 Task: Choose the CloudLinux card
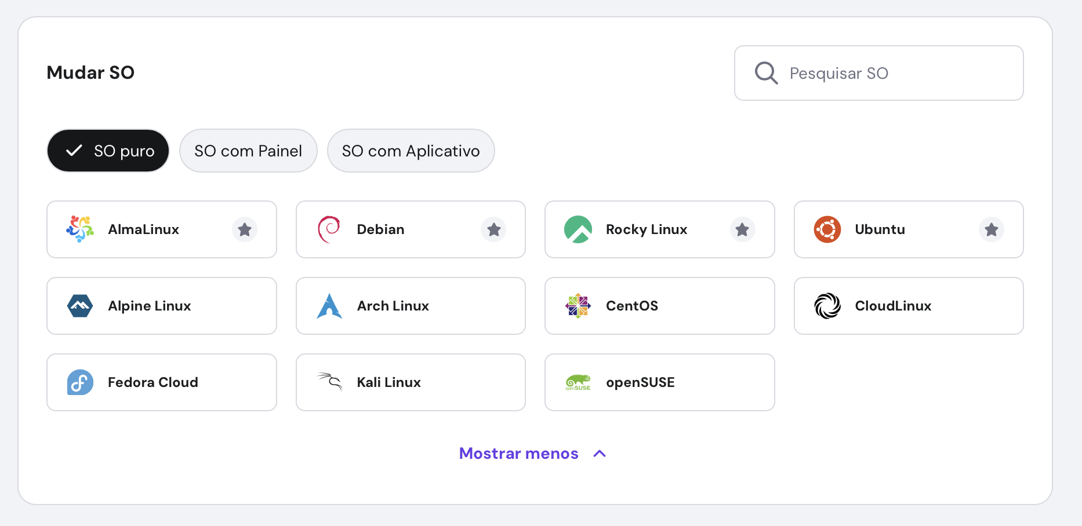pos(908,306)
